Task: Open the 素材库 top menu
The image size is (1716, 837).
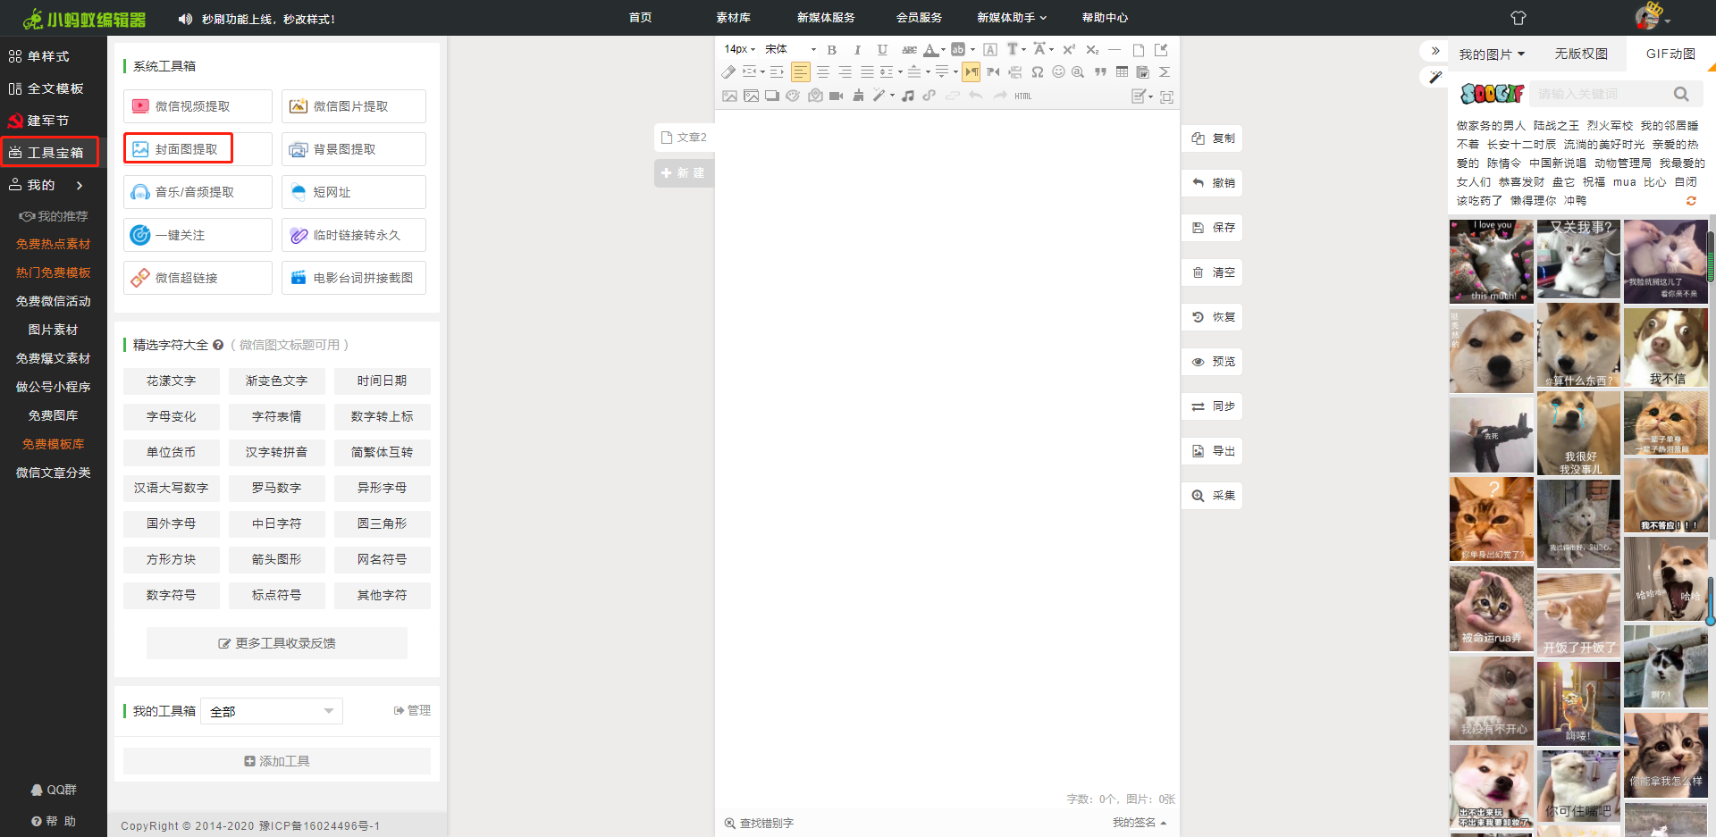Action: click(x=733, y=18)
